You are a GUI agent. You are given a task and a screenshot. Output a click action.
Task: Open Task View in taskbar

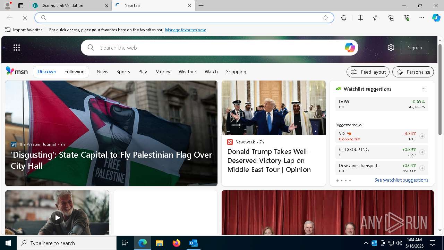125,243
